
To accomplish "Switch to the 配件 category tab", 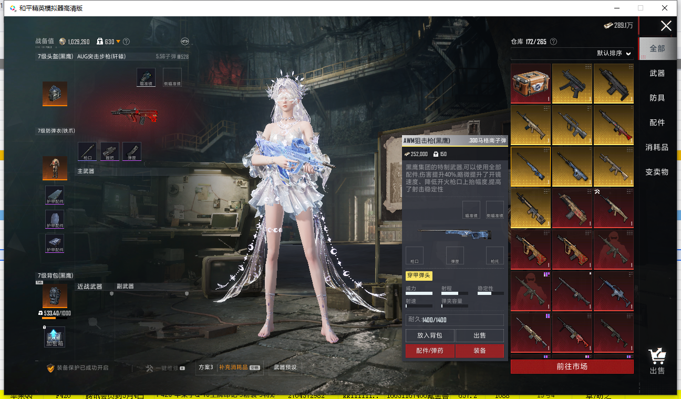I will pyautogui.click(x=657, y=122).
